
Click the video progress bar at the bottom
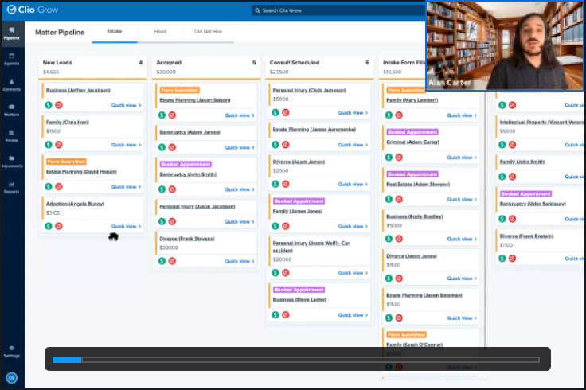(296, 360)
